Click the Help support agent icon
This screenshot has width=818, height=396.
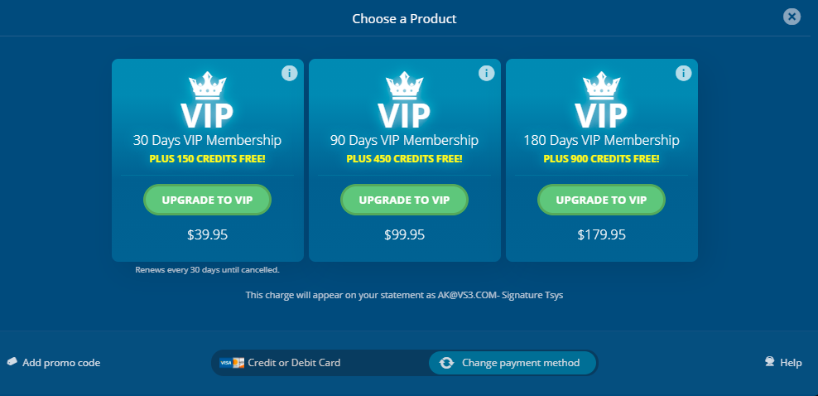tap(770, 362)
